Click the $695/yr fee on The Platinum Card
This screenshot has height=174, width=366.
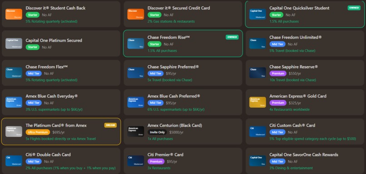(x=59, y=132)
